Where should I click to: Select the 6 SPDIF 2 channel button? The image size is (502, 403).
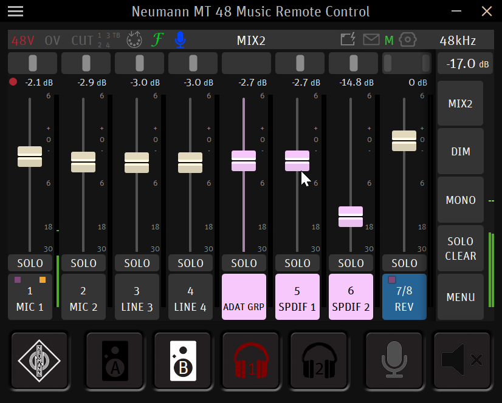pos(351,297)
